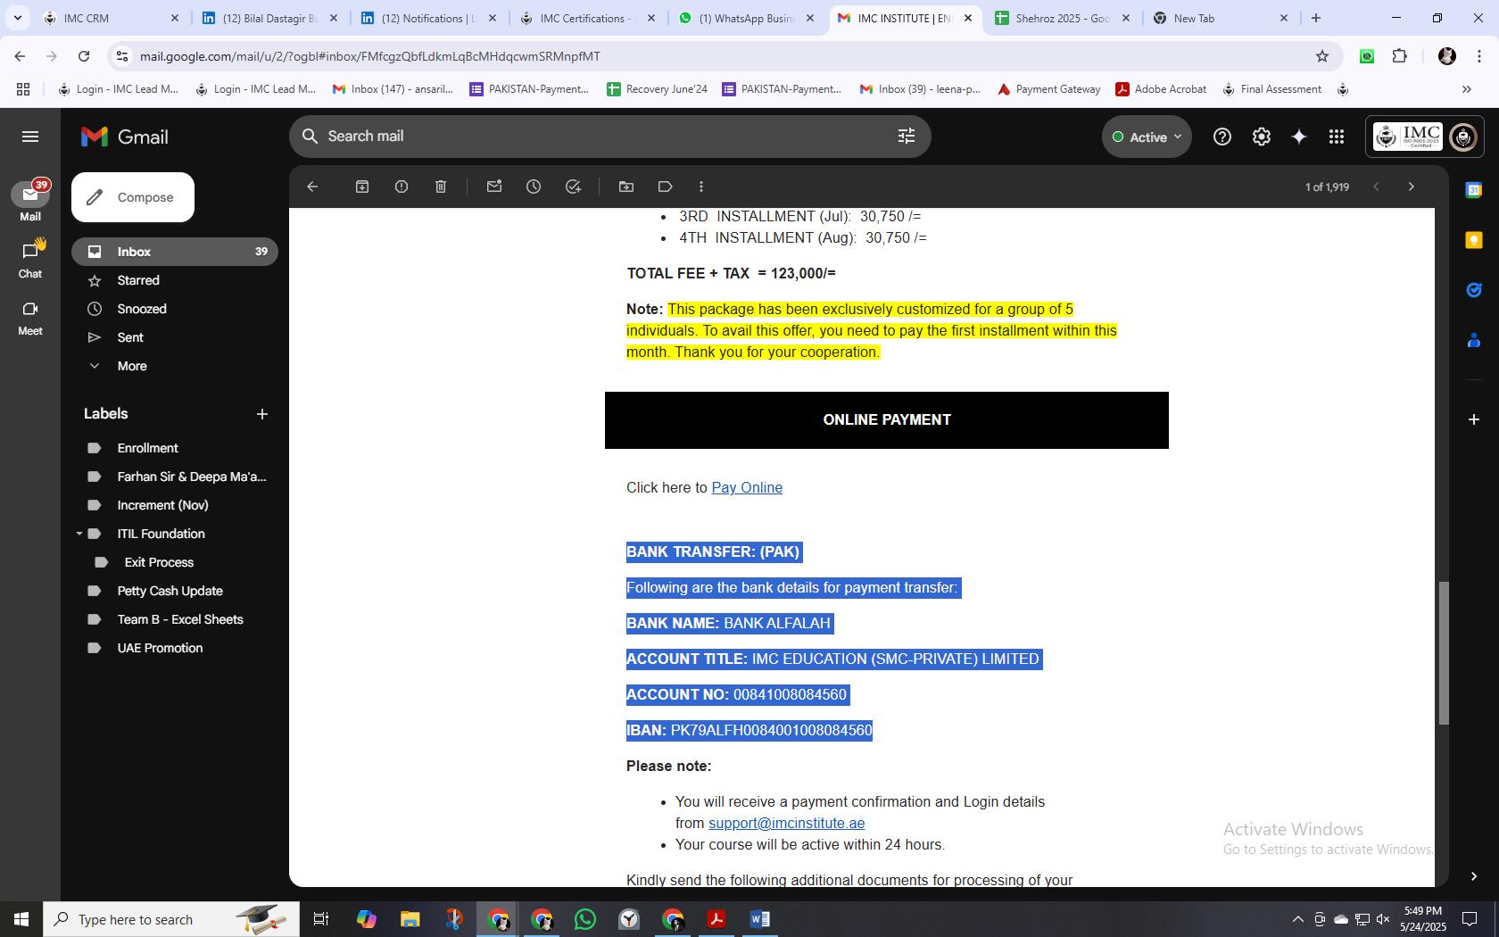
Task: Click the Compose button
Action: pyautogui.click(x=133, y=197)
